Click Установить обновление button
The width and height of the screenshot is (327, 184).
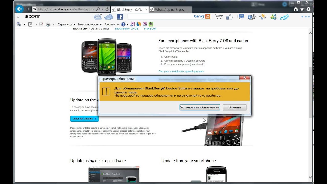(x=200, y=107)
